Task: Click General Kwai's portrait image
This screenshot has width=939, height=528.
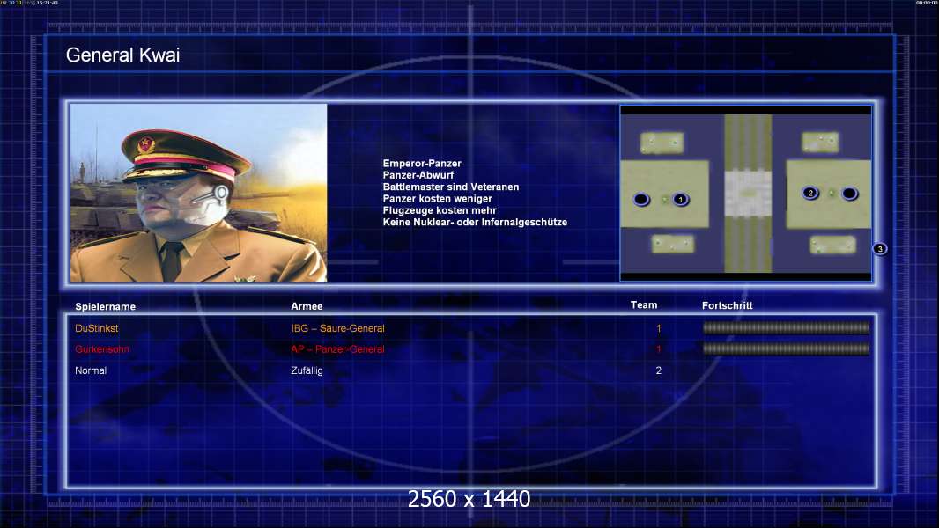Action: click(199, 193)
